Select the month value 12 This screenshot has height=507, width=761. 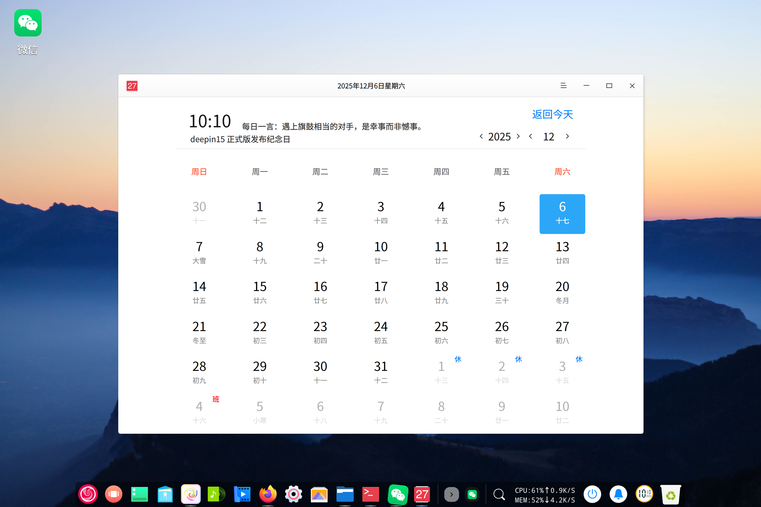pyautogui.click(x=548, y=136)
